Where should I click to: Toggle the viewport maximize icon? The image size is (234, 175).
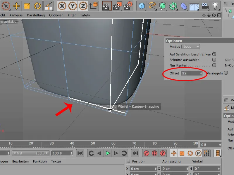[219, 15]
